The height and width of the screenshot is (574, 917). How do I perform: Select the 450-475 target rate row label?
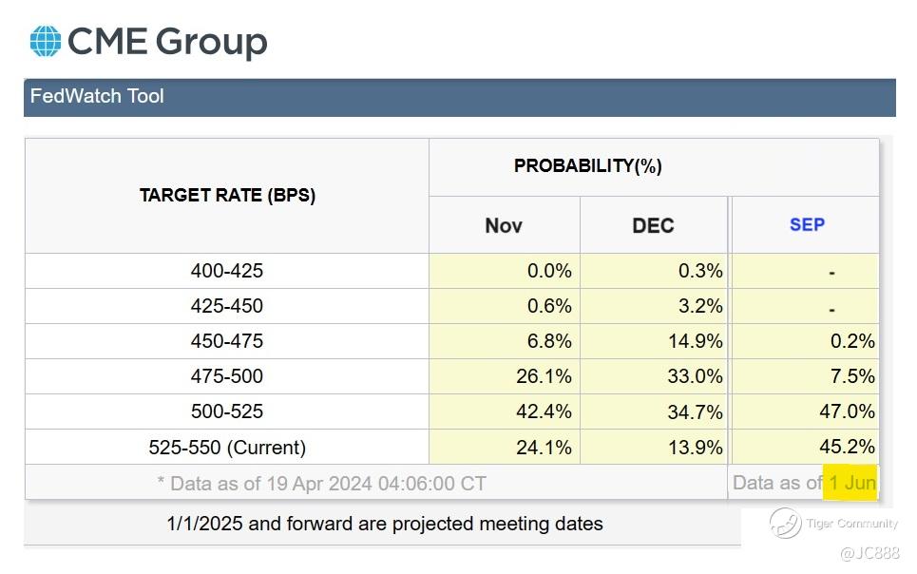pyautogui.click(x=227, y=342)
